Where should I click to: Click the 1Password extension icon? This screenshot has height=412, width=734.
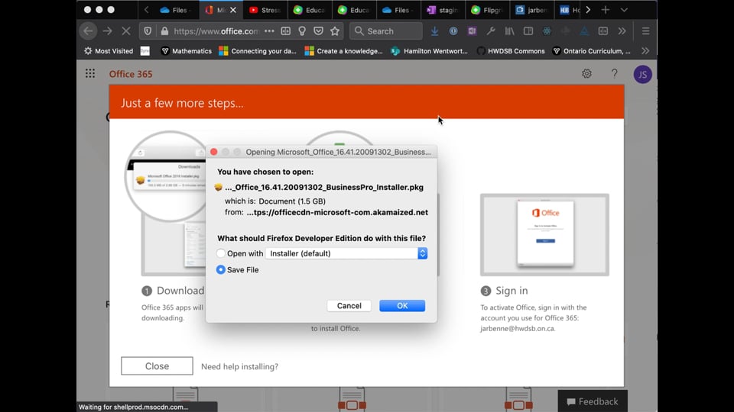[x=453, y=31]
